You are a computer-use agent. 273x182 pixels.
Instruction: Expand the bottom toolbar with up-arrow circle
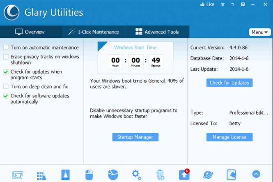(x=256, y=174)
